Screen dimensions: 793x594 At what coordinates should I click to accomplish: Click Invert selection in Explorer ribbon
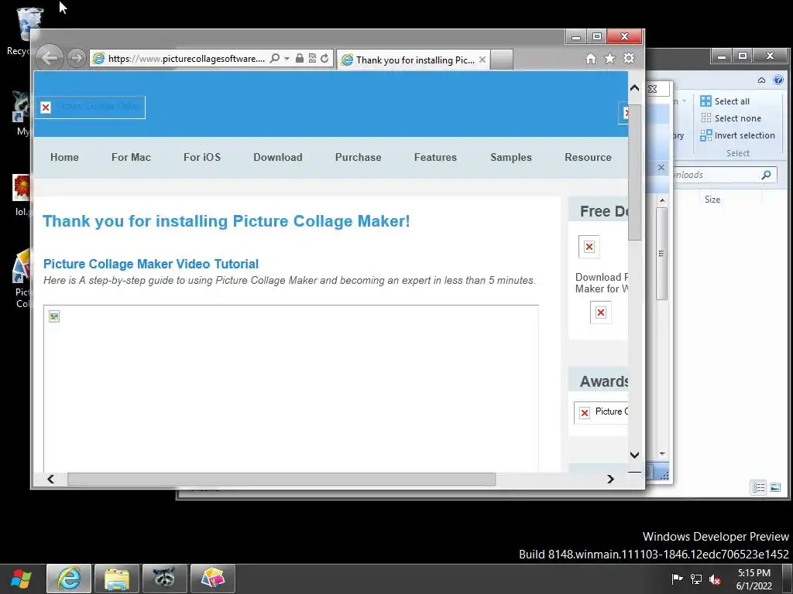click(x=737, y=135)
